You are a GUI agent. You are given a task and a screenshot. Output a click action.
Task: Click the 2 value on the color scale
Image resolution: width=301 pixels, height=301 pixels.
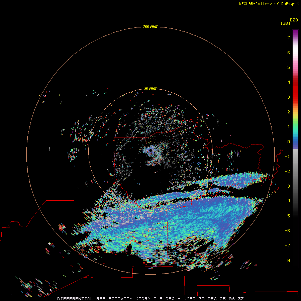click(x=289, y=112)
